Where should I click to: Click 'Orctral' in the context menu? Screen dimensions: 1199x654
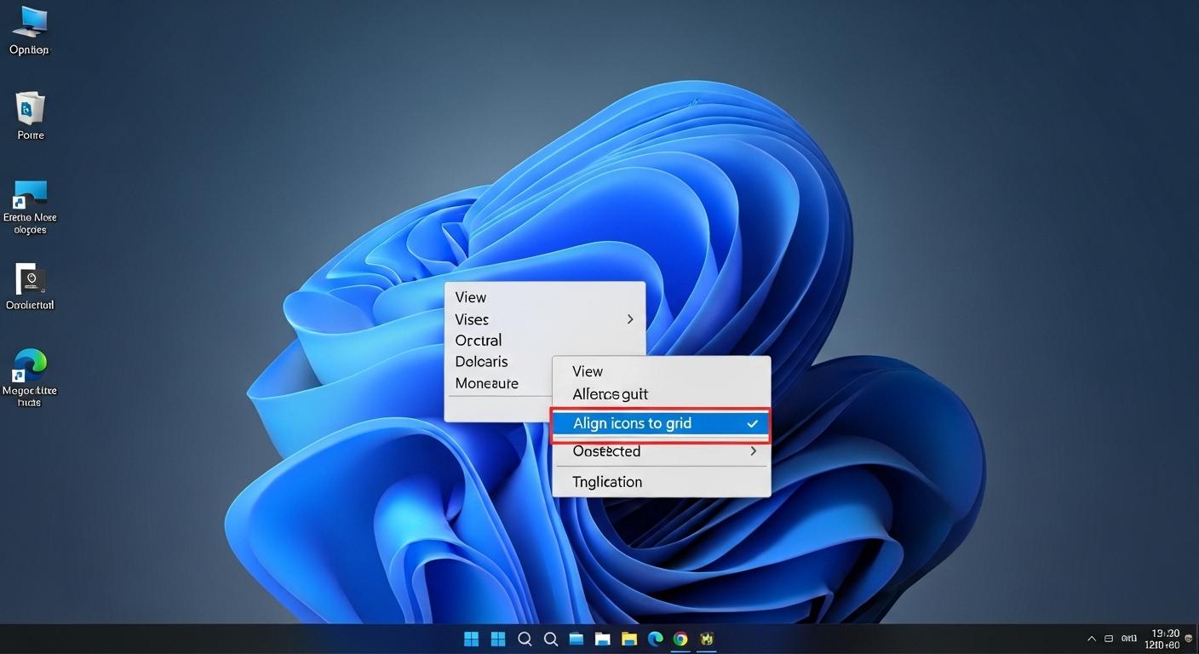click(x=477, y=340)
